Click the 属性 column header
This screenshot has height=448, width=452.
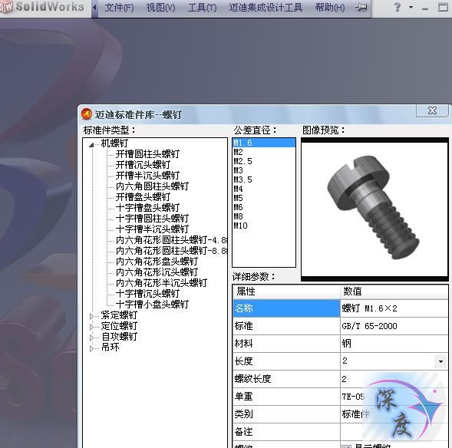click(x=286, y=292)
